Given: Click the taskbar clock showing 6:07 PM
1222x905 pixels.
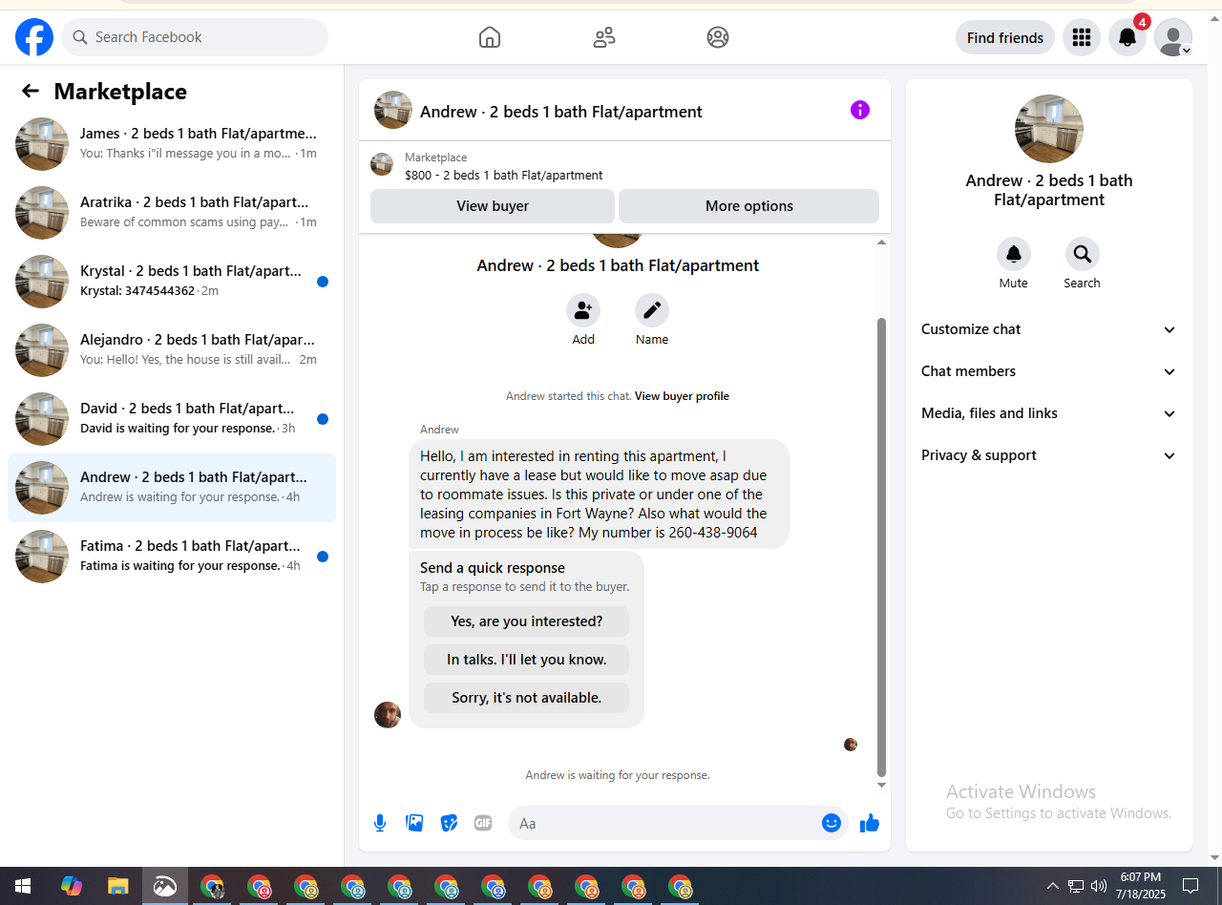Looking at the screenshot, I should tap(1141, 886).
